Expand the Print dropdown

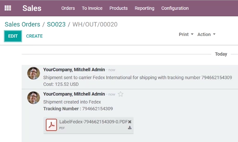186,34
